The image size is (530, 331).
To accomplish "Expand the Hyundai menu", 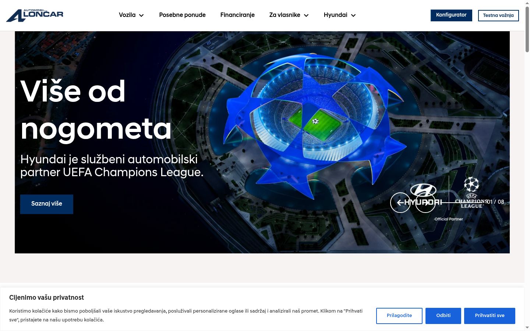I will [340, 15].
